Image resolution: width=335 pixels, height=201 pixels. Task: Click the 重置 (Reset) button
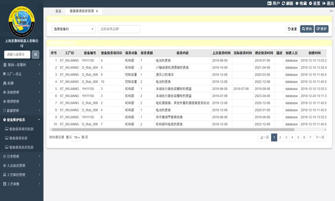pyautogui.click(x=292, y=29)
